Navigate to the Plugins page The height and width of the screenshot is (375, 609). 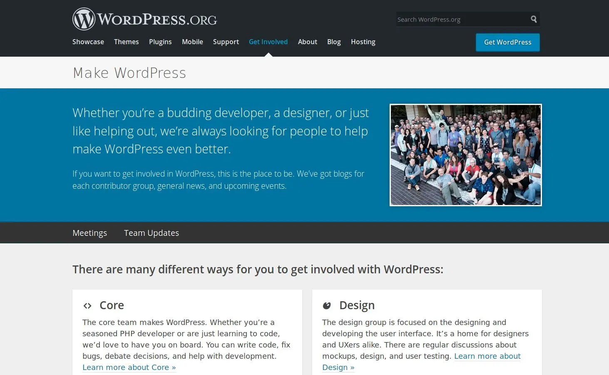[x=160, y=42]
